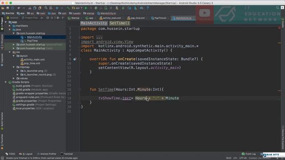Expand com.hussein.startup (androidTest) package
Image resolution: width=285 pixels, height=160 pixels.
click(x=14, y=44)
